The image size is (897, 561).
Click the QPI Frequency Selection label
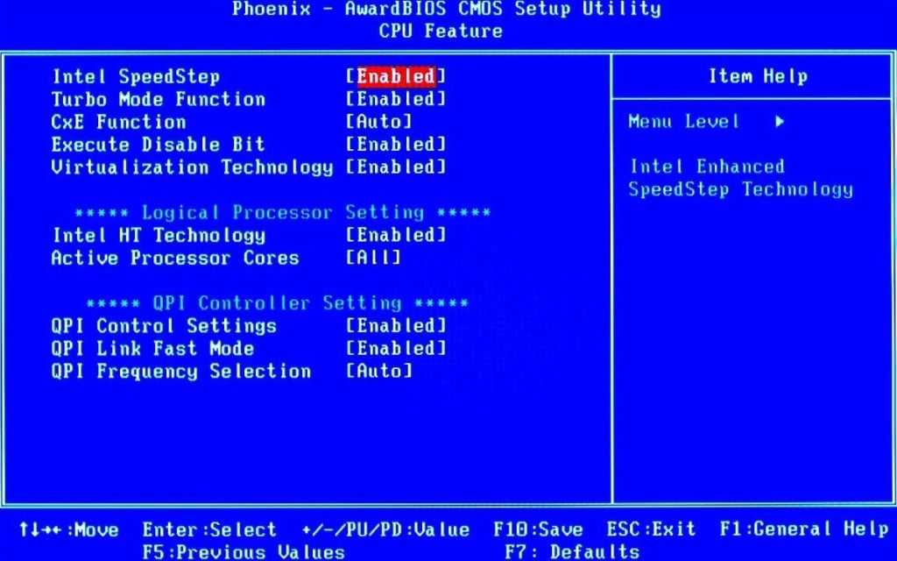[x=181, y=372]
